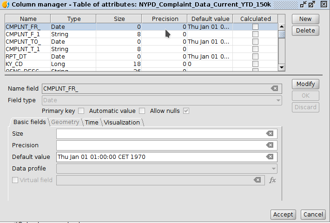
Task: Open the Visualization tab
Action: click(122, 122)
